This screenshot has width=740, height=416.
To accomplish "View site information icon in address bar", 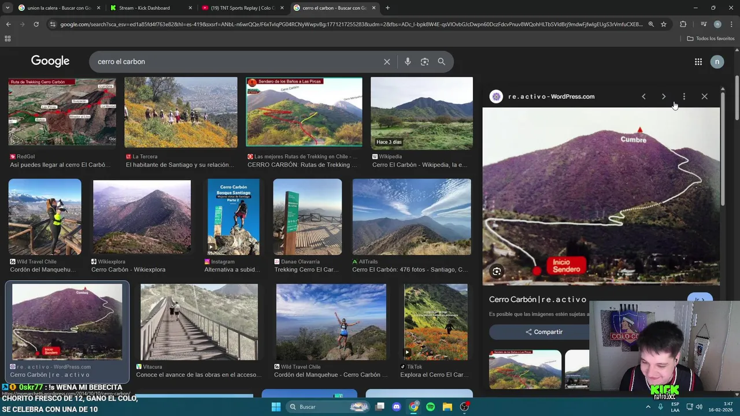I will tap(53, 24).
